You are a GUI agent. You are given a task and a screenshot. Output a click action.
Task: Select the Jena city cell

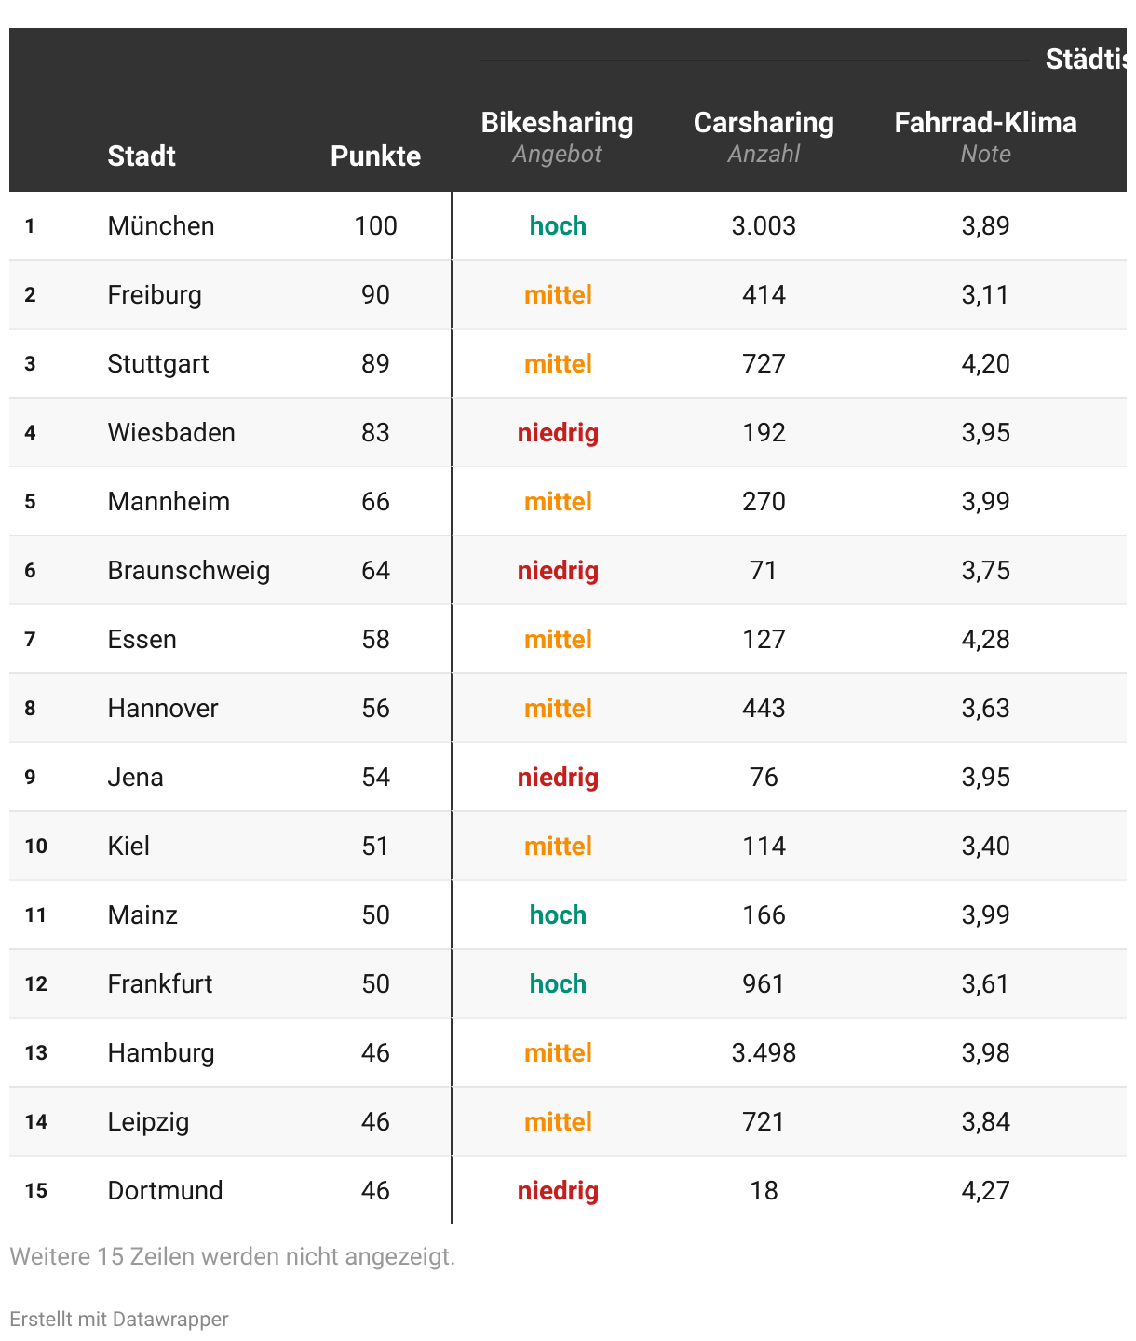point(135,777)
